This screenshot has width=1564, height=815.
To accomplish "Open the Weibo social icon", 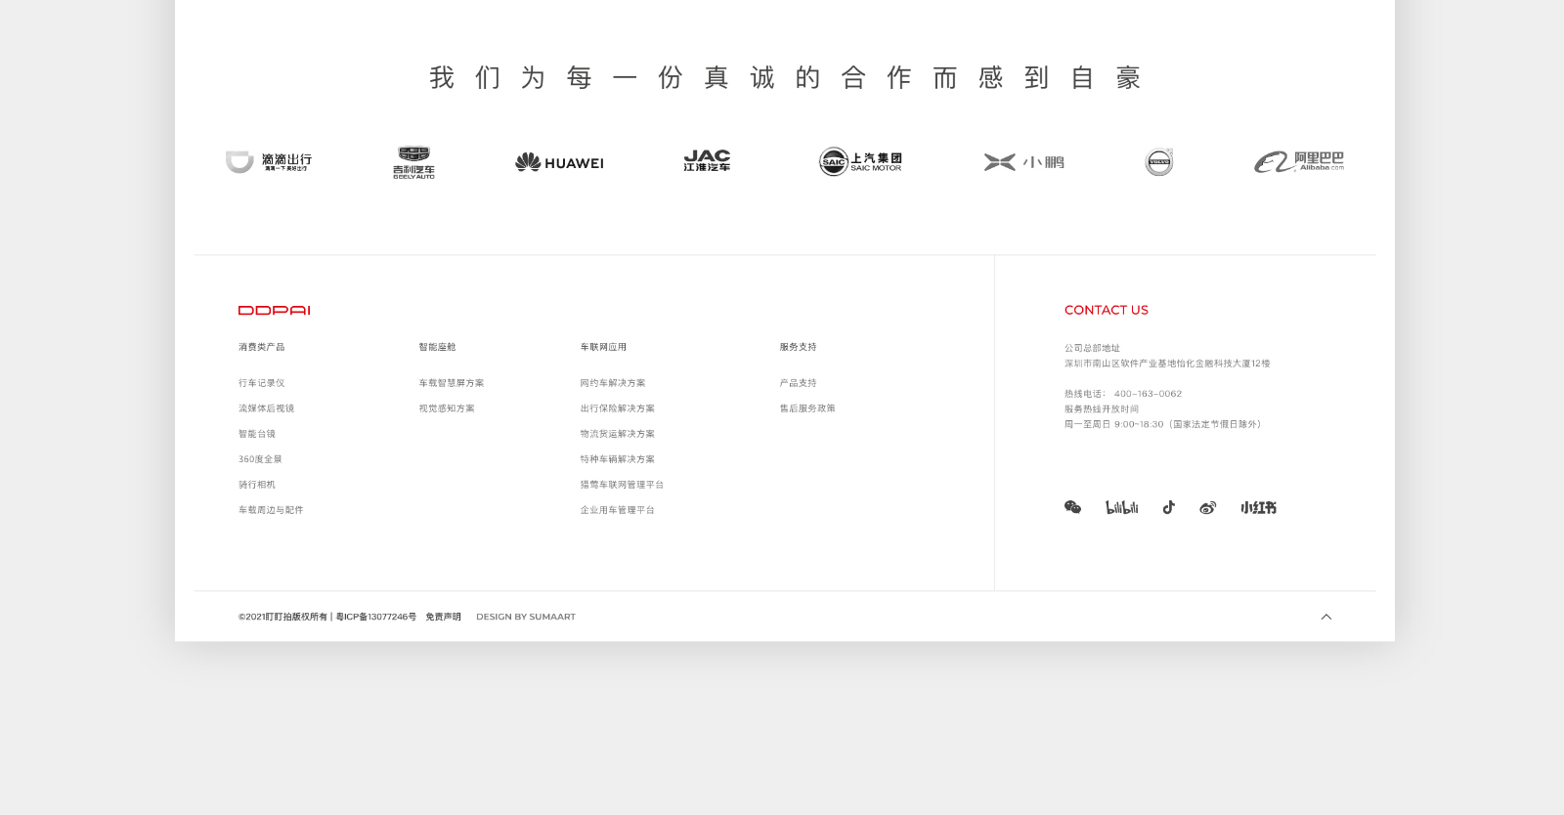I will coord(1208,507).
